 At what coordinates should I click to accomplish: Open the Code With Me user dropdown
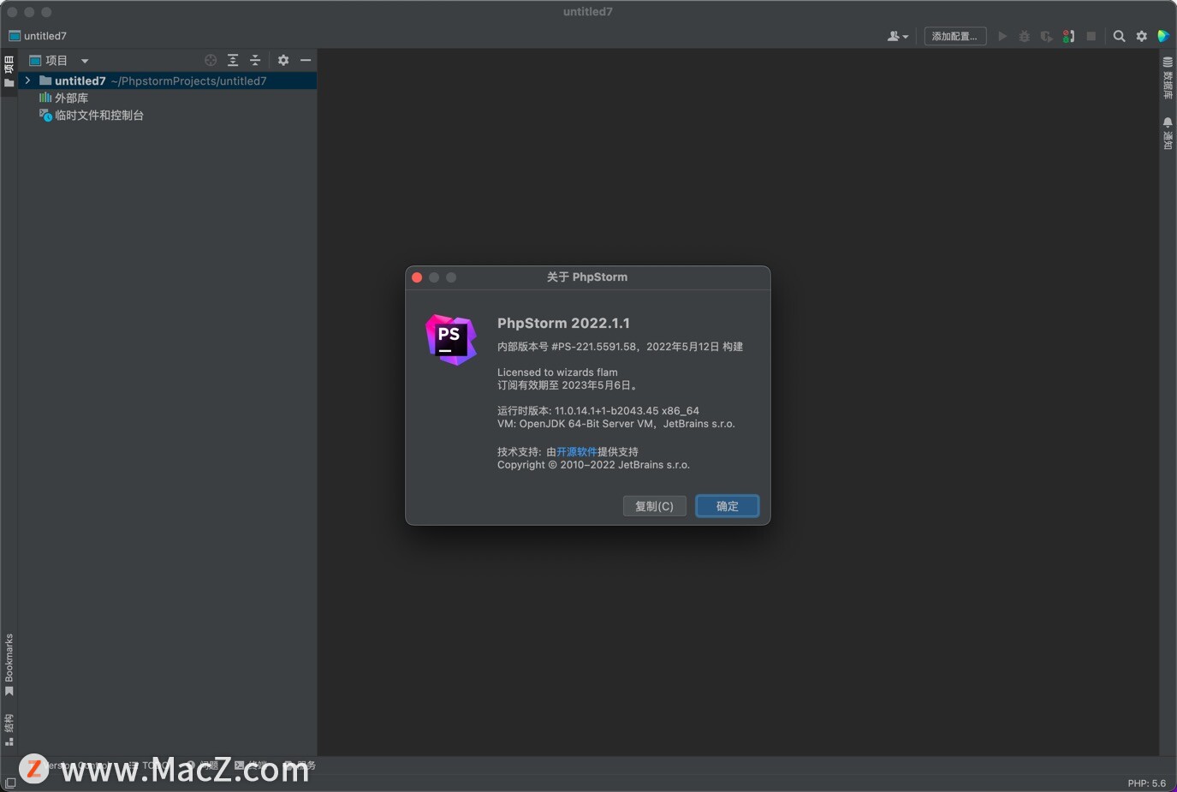898,36
